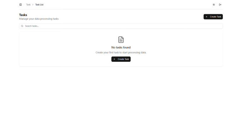Click plus icon in center Create Task button

pos(114,59)
